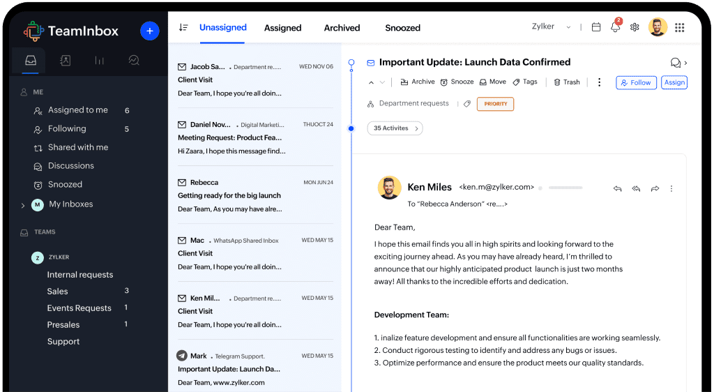Screen dimensions: 714x392
Task: Click the user profile avatar
Action: [x=658, y=27]
